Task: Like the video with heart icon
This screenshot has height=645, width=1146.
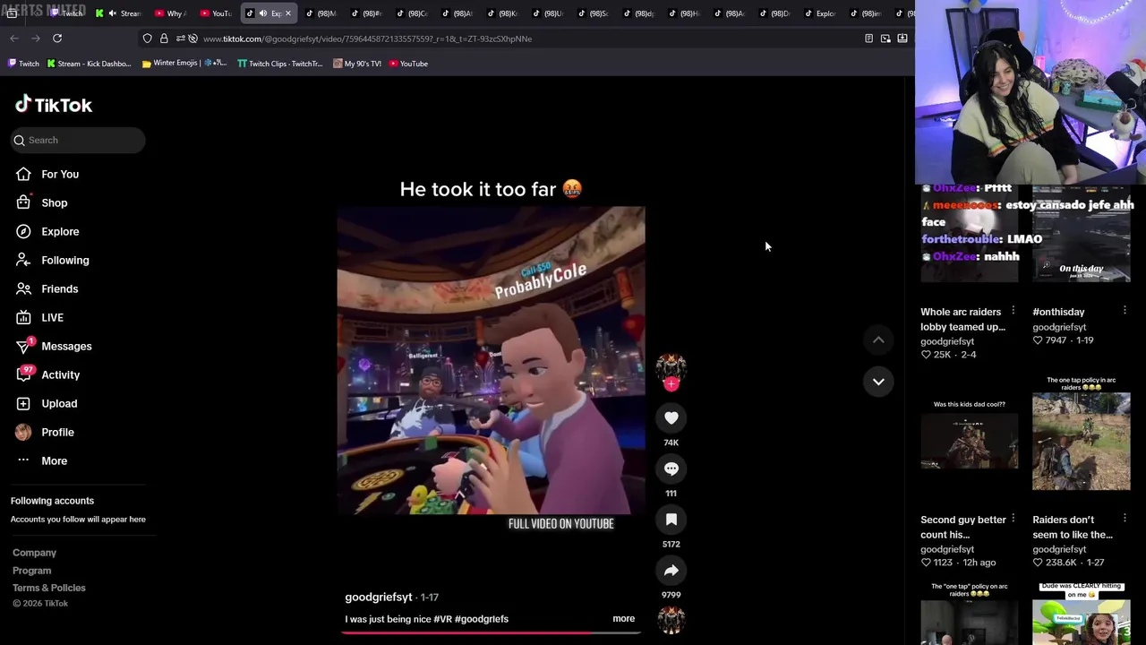Action: click(671, 417)
